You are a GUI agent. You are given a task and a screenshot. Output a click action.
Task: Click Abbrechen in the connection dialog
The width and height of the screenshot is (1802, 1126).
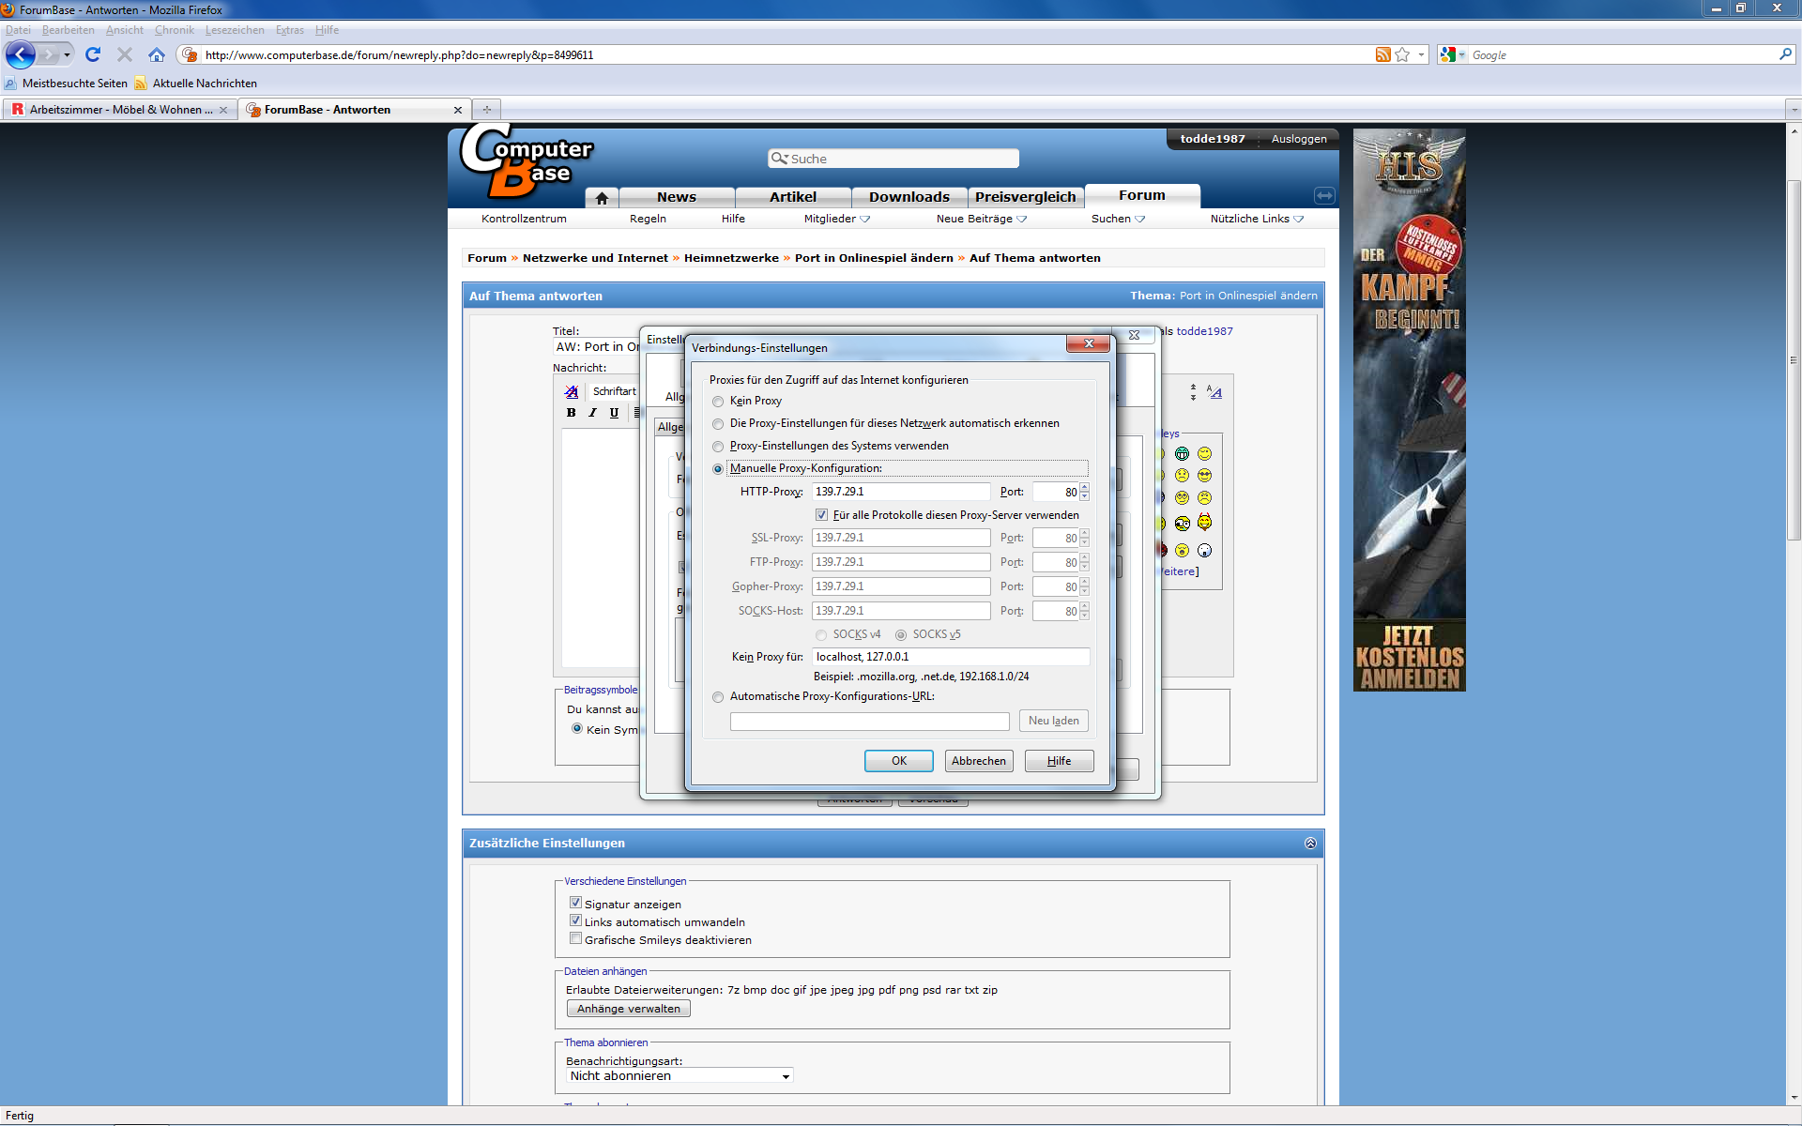tap(978, 761)
